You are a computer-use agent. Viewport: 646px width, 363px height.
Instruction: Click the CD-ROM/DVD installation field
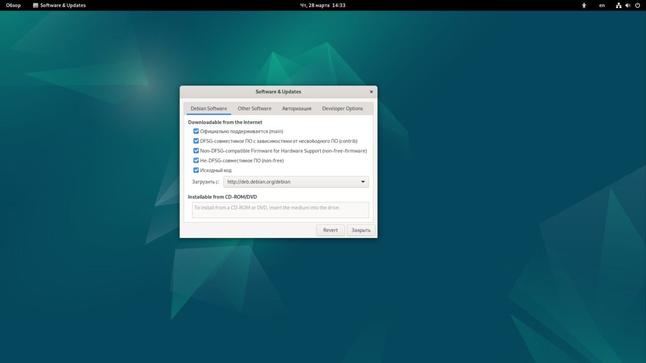tap(279, 209)
